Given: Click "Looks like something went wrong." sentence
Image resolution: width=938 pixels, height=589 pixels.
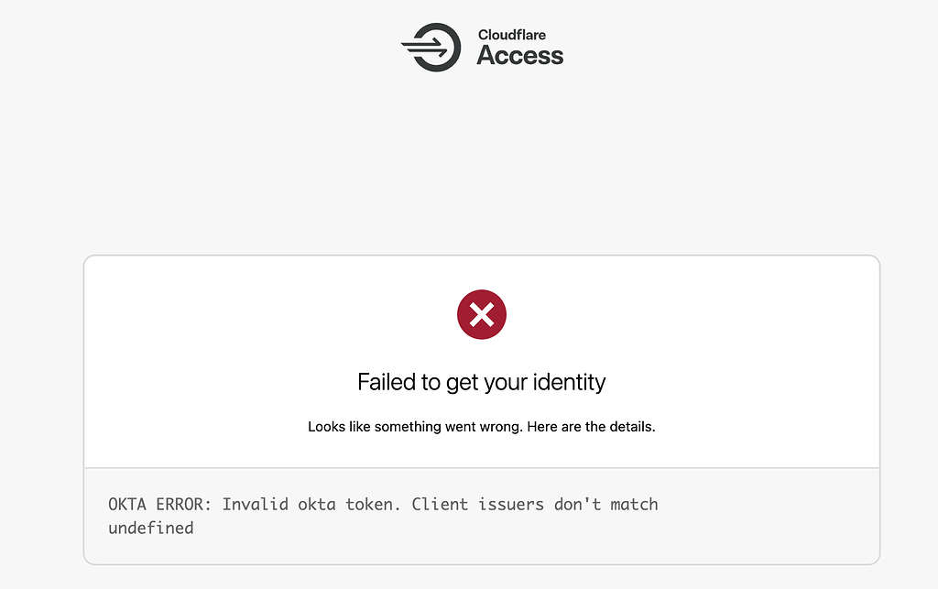Looking at the screenshot, I should [415, 427].
